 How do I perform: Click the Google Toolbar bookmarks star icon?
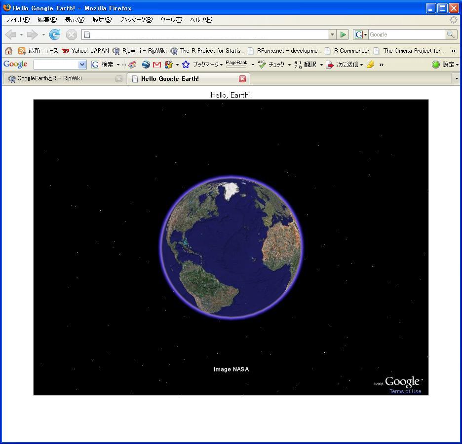pos(186,65)
